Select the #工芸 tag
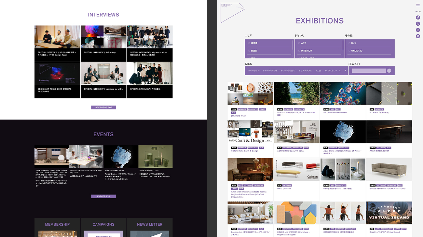 [x=318, y=71]
